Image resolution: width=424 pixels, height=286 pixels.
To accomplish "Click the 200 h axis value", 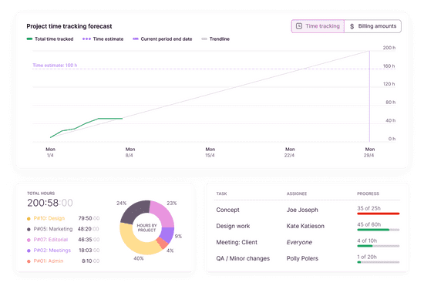I will [389, 48].
